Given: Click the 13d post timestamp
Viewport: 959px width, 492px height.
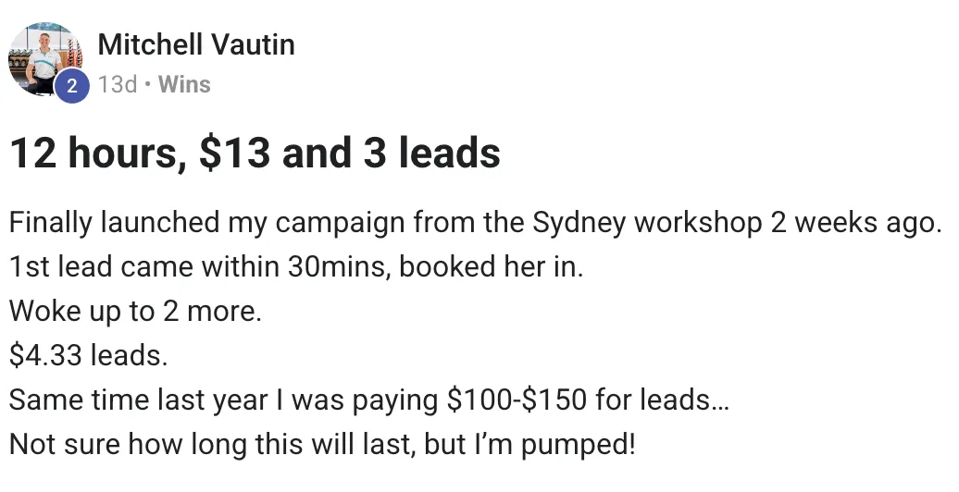Looking at the screenshot, I should coord(118,84).
